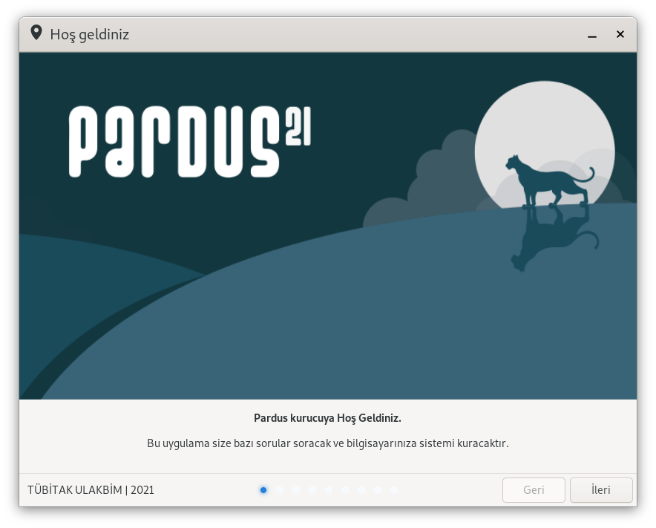Image resolution: width=656 pixels, height=528 pixels.
Task: Select the first active blue page dot
Action: point(263,490)
